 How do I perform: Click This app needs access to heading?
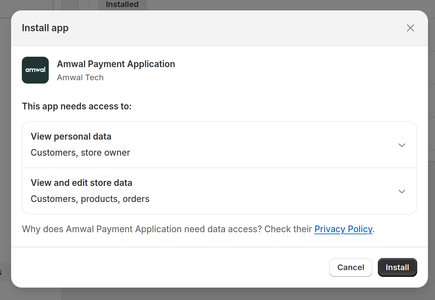tap(77, 106)
